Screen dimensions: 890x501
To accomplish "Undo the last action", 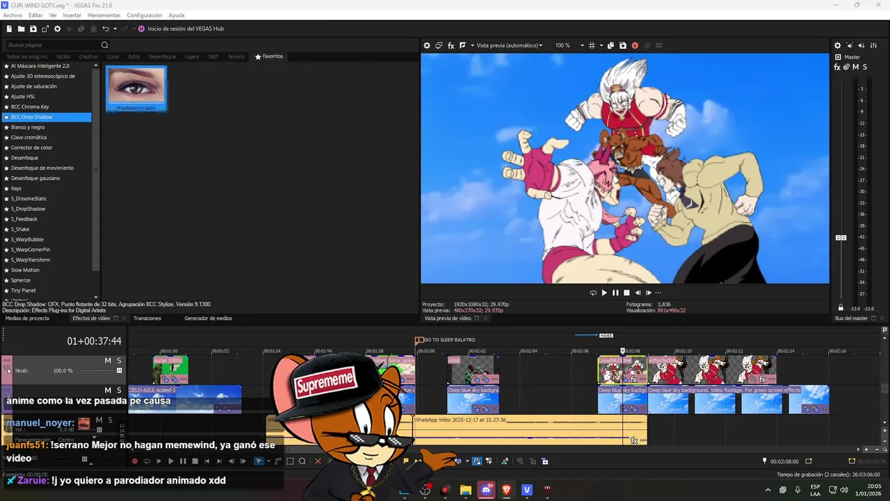I will [106, 29].
